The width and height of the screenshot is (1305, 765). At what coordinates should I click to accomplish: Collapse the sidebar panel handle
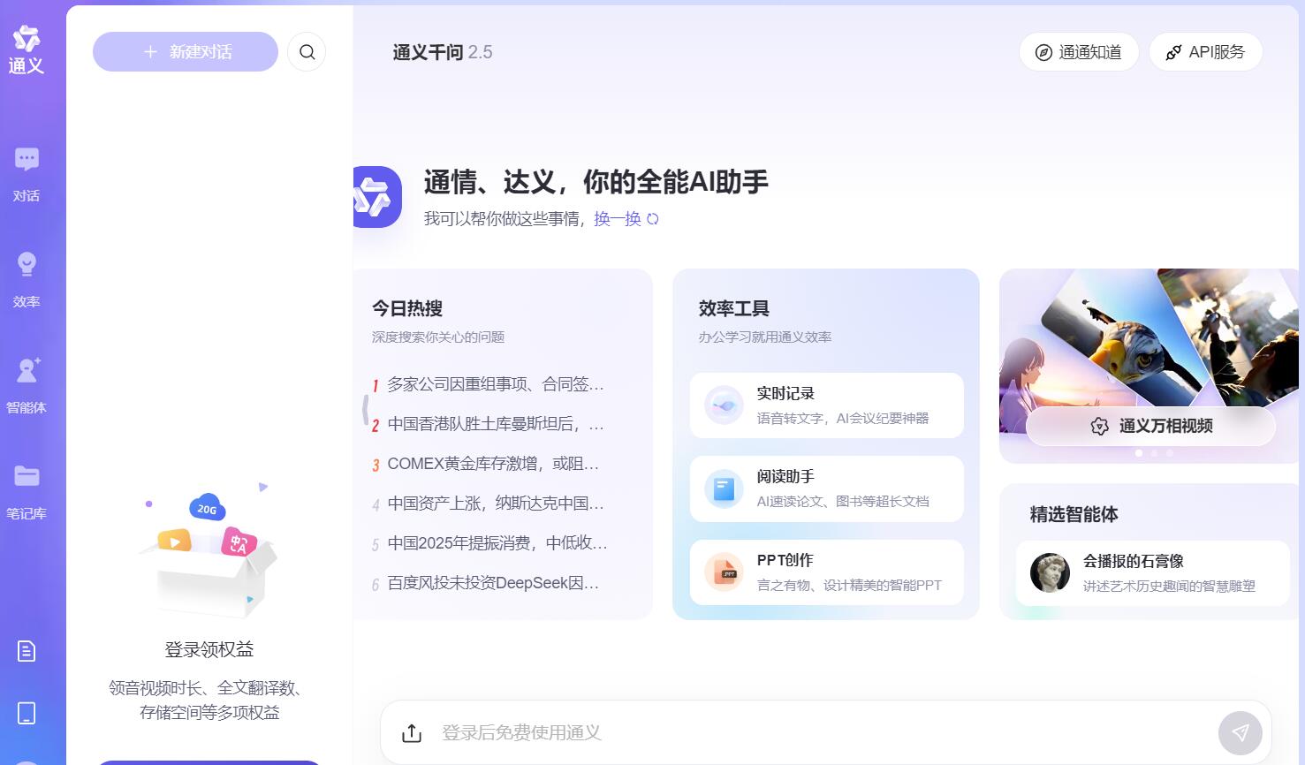tap(365, 410)
